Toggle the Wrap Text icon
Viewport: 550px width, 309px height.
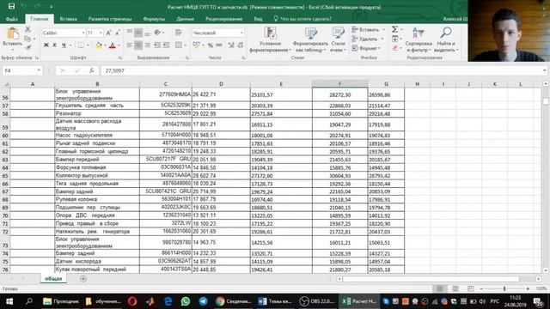pos(179,33)
